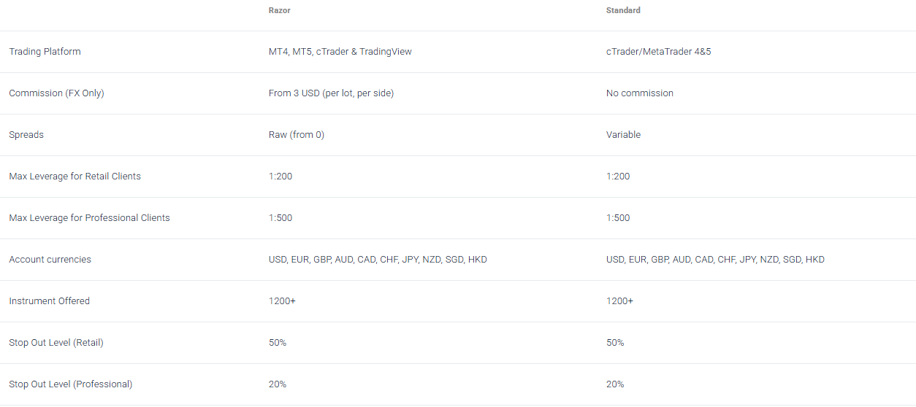Click the No commission cell

pyautogui.click(x=640, y=93)
